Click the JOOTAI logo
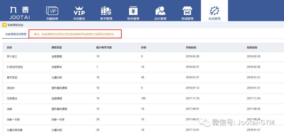The height and width of the screenshot is (135, 284). [19, 13]
